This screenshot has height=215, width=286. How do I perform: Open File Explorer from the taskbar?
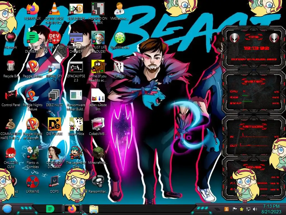click(94, 209)
